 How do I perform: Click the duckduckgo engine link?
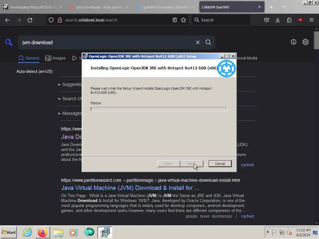tap(222, 216)
